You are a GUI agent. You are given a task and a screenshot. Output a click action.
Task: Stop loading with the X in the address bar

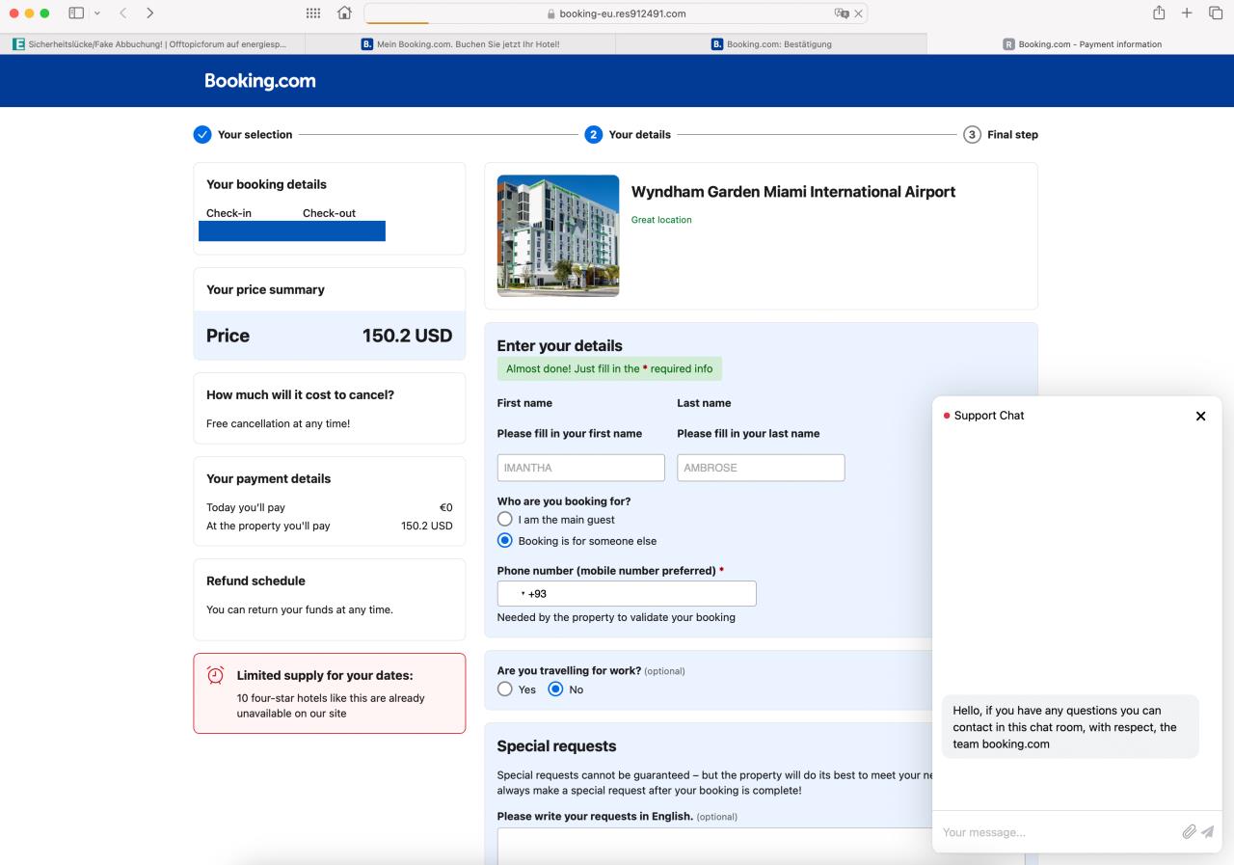point(858,14)
